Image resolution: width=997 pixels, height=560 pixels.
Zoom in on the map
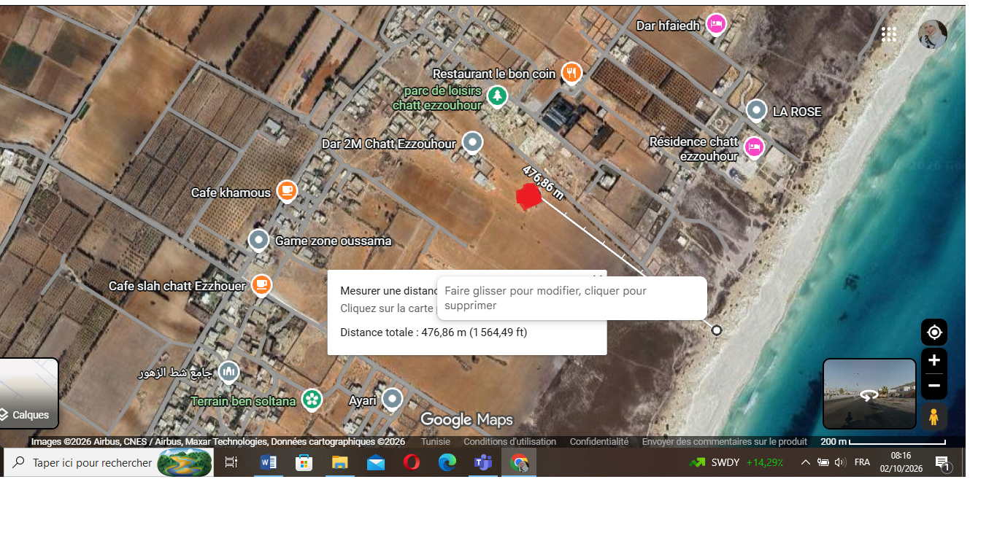pos(934,360)
